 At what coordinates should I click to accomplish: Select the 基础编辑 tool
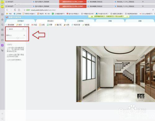coord(10,25)
